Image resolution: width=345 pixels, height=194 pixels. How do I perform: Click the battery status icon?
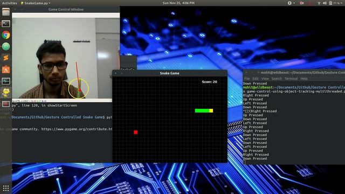click(330, 3)
